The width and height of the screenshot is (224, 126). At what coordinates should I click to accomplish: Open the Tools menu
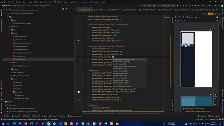[50, 2]
